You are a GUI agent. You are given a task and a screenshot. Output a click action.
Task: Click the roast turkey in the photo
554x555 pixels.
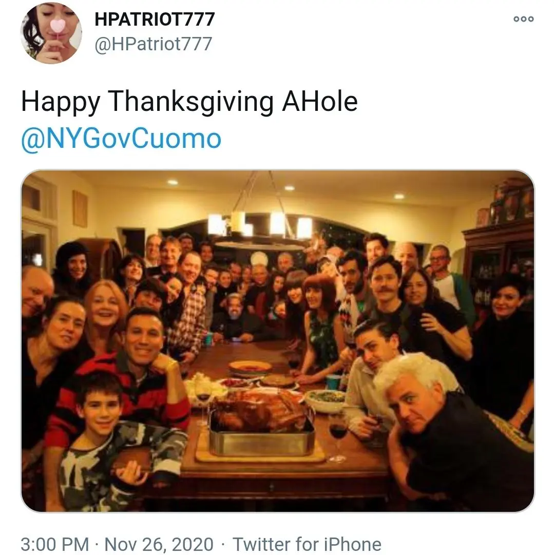click(x=260, y=410)
